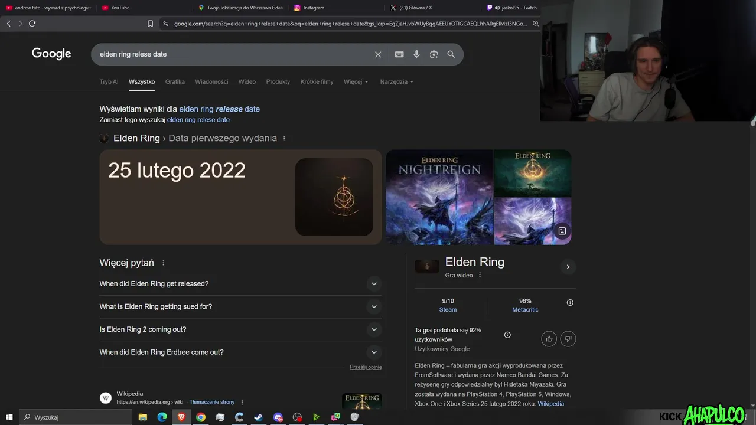This screenshot has height=425, width=756.
Task: Open the three-dot menu beside 'Więcej pytań'
Action: [x=164, y=263]
